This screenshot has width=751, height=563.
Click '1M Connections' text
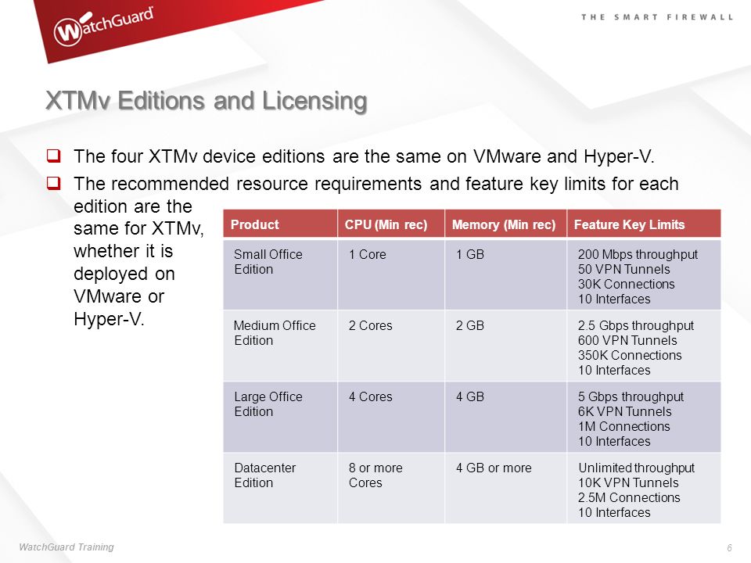click(623, 427)
